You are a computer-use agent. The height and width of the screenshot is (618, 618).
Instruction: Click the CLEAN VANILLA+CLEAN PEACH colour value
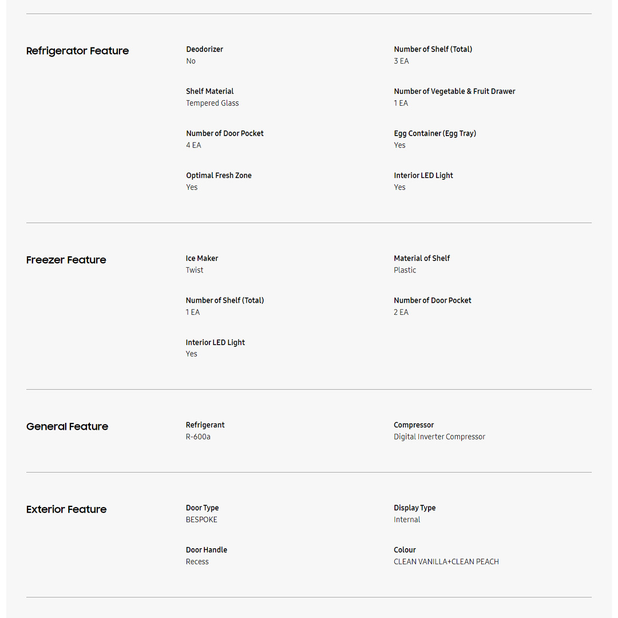pos(446,561)
